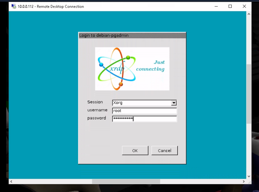Click the 'username' label
259x192 pixels.
[97, 110]
